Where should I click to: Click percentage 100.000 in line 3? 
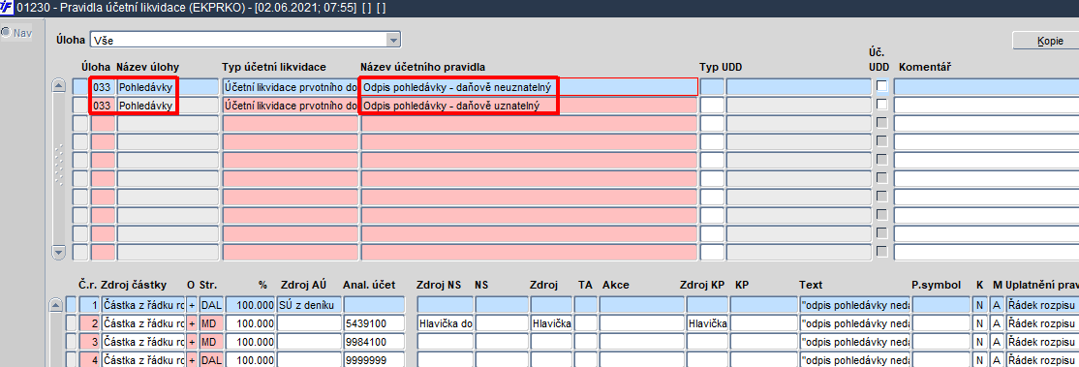point(251,342)
